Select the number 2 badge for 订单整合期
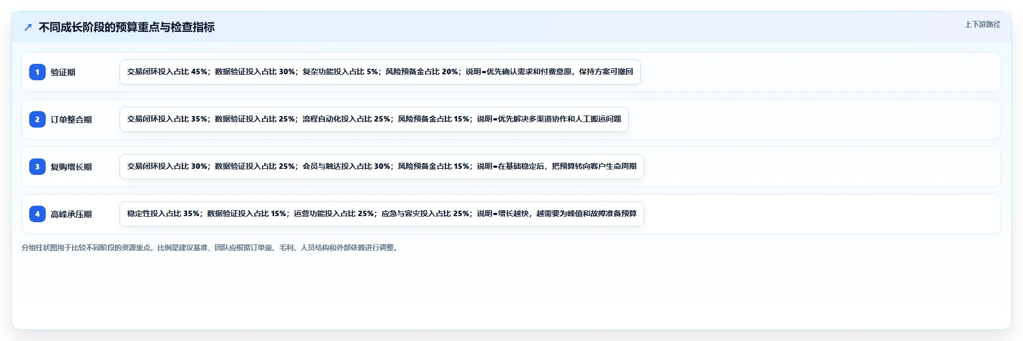This screenshot has height=341, width=1023. [x=37, y=119]
